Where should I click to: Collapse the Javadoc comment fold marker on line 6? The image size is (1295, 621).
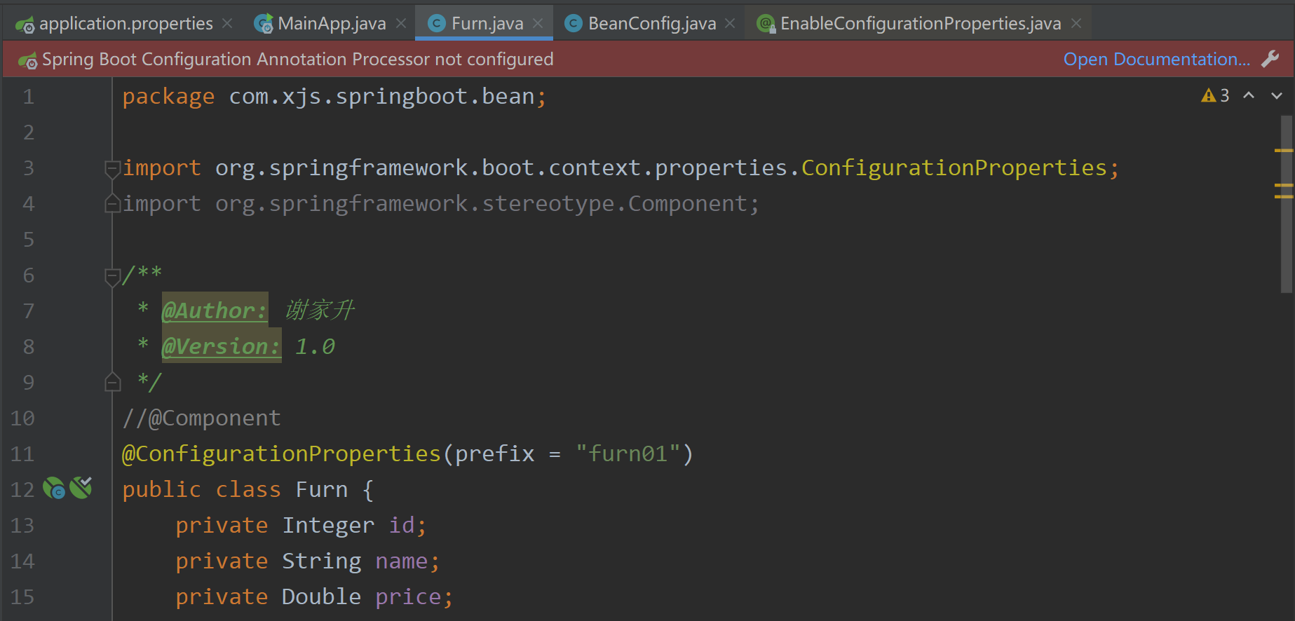point(112,275)
